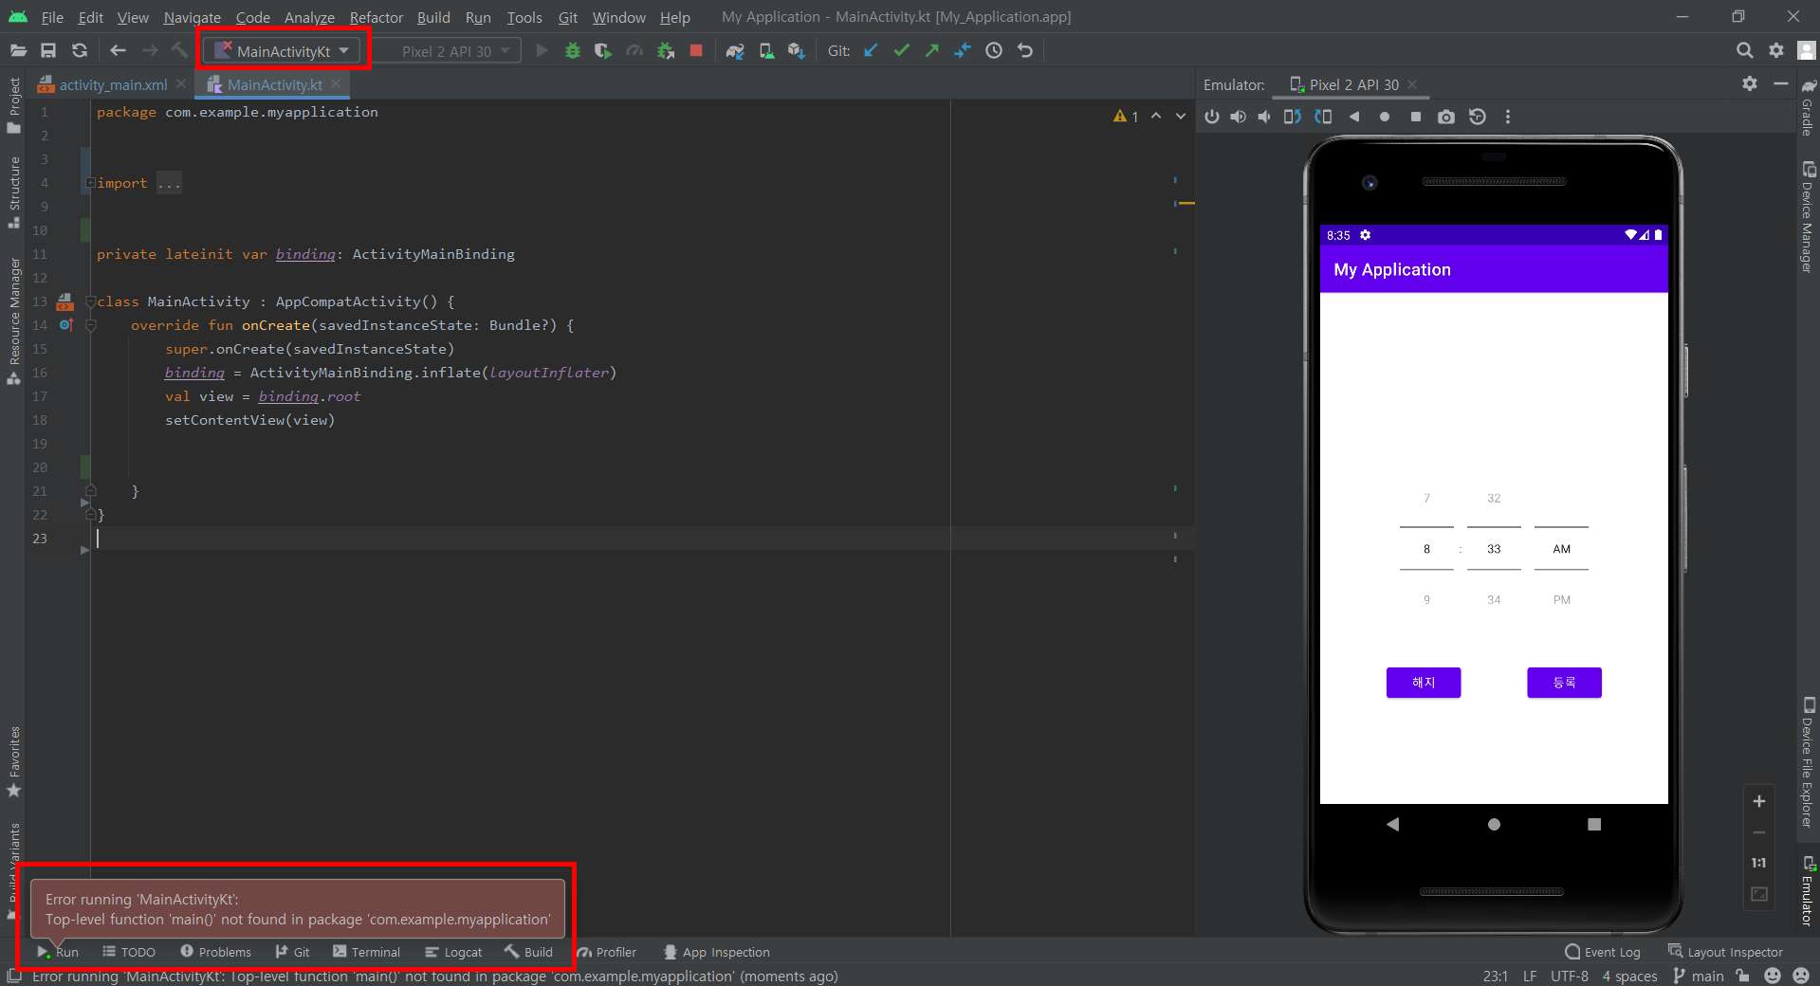Open the Refactor menu

pos(376,17)
